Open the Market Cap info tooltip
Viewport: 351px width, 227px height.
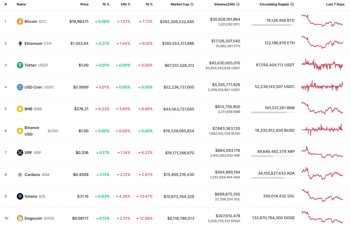pos(192,4)
